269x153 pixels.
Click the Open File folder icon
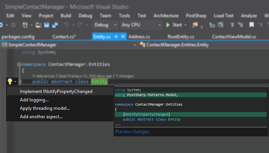(x=38, y=25)
